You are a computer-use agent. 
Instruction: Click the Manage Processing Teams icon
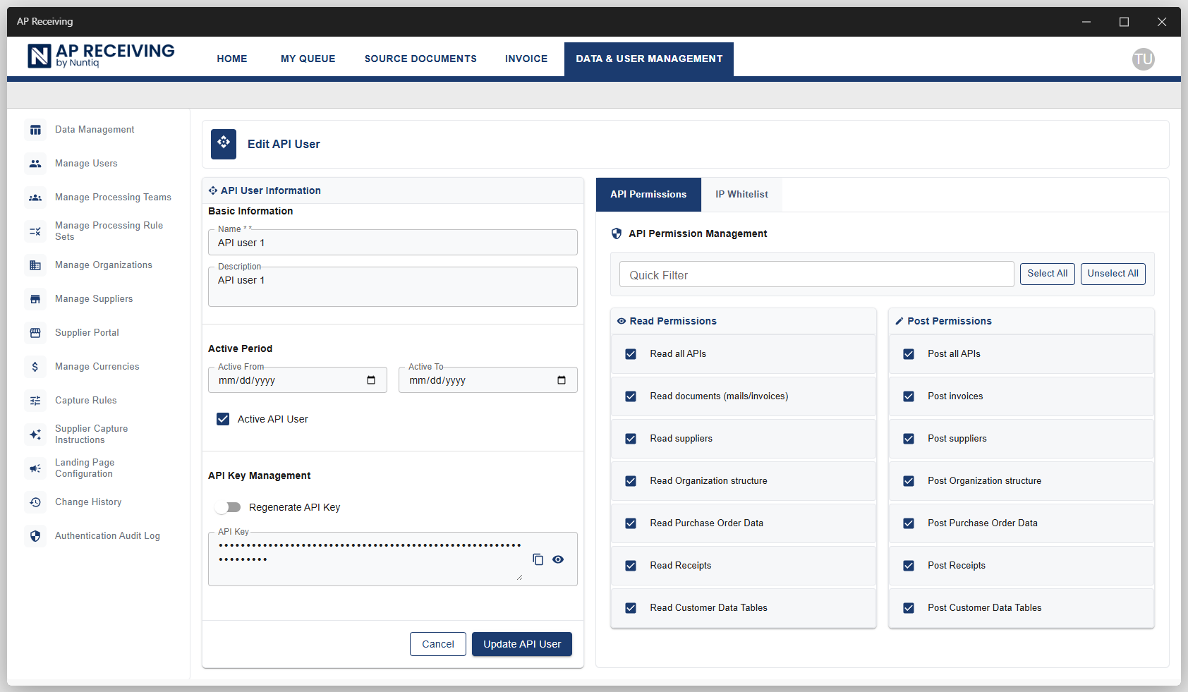coord(35,198)
